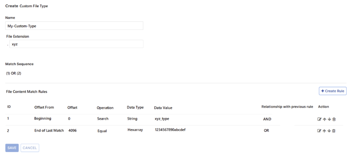Image resolution: width=355 pixels, height=160 pixels.
Task: Move rule 1 down
Action: [329, 119]
